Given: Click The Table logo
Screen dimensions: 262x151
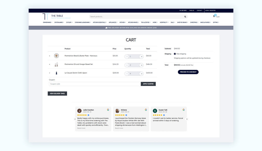Looking at the screenshot, I should click(x=57, y=17).
